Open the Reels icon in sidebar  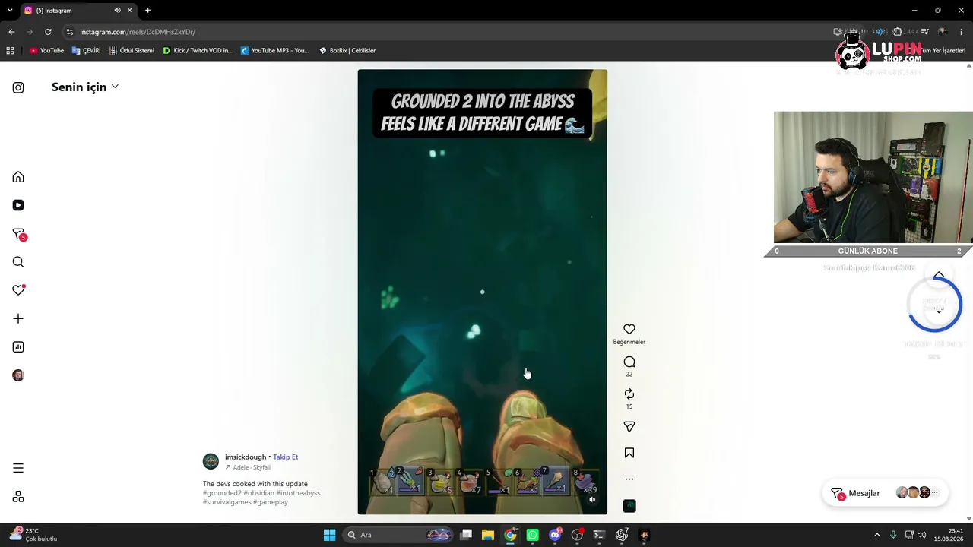click(18, 205)
